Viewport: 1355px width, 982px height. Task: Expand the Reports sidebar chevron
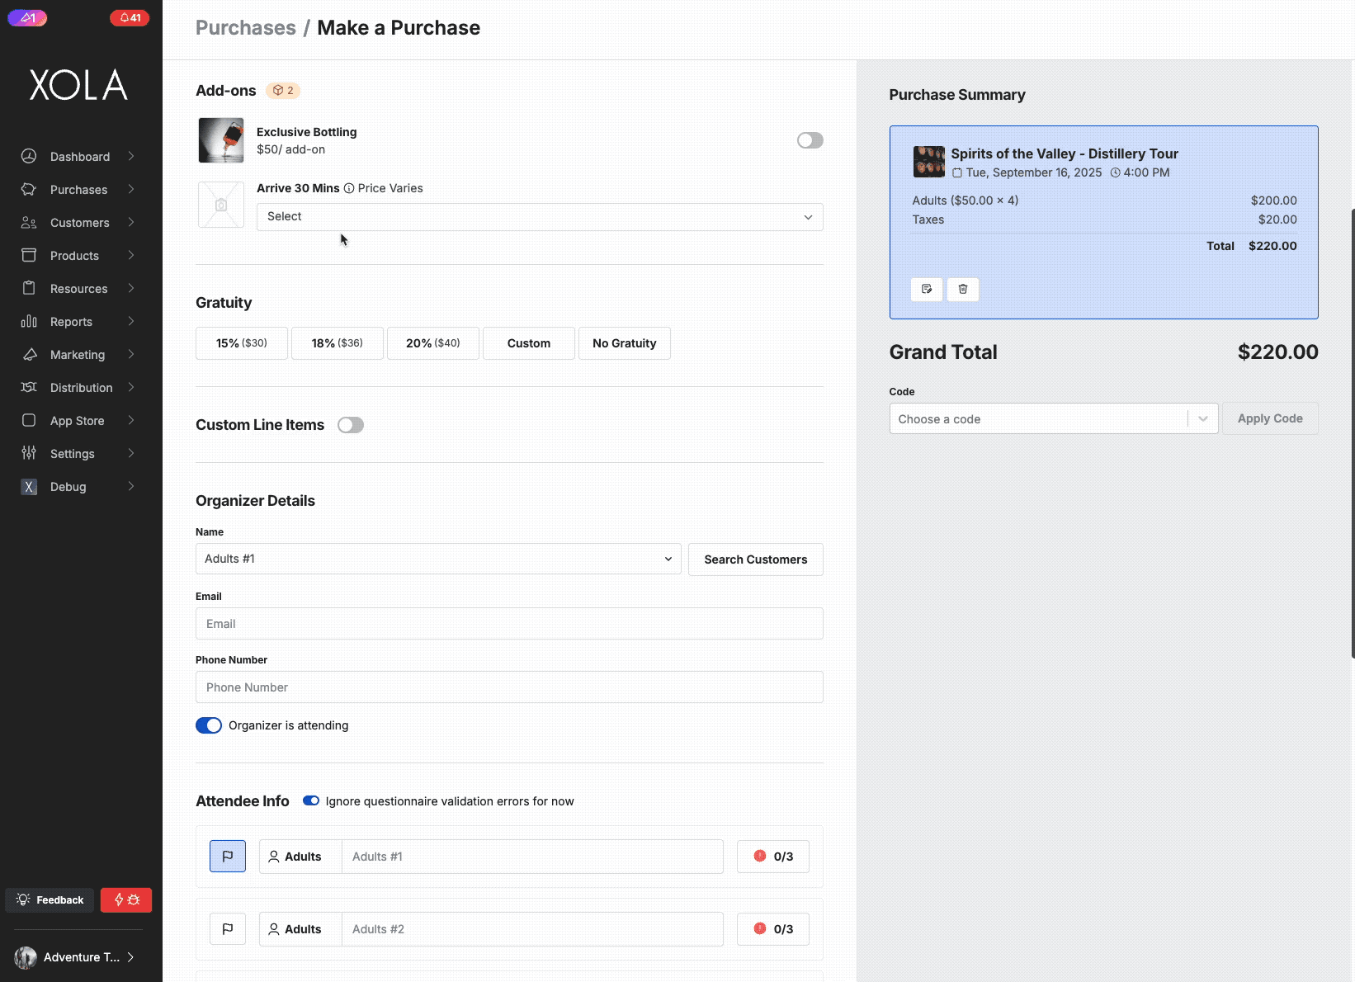[x=131, y=321]
